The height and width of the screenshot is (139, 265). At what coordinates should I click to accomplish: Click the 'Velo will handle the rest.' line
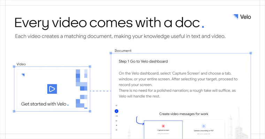[x=139, y=96]
